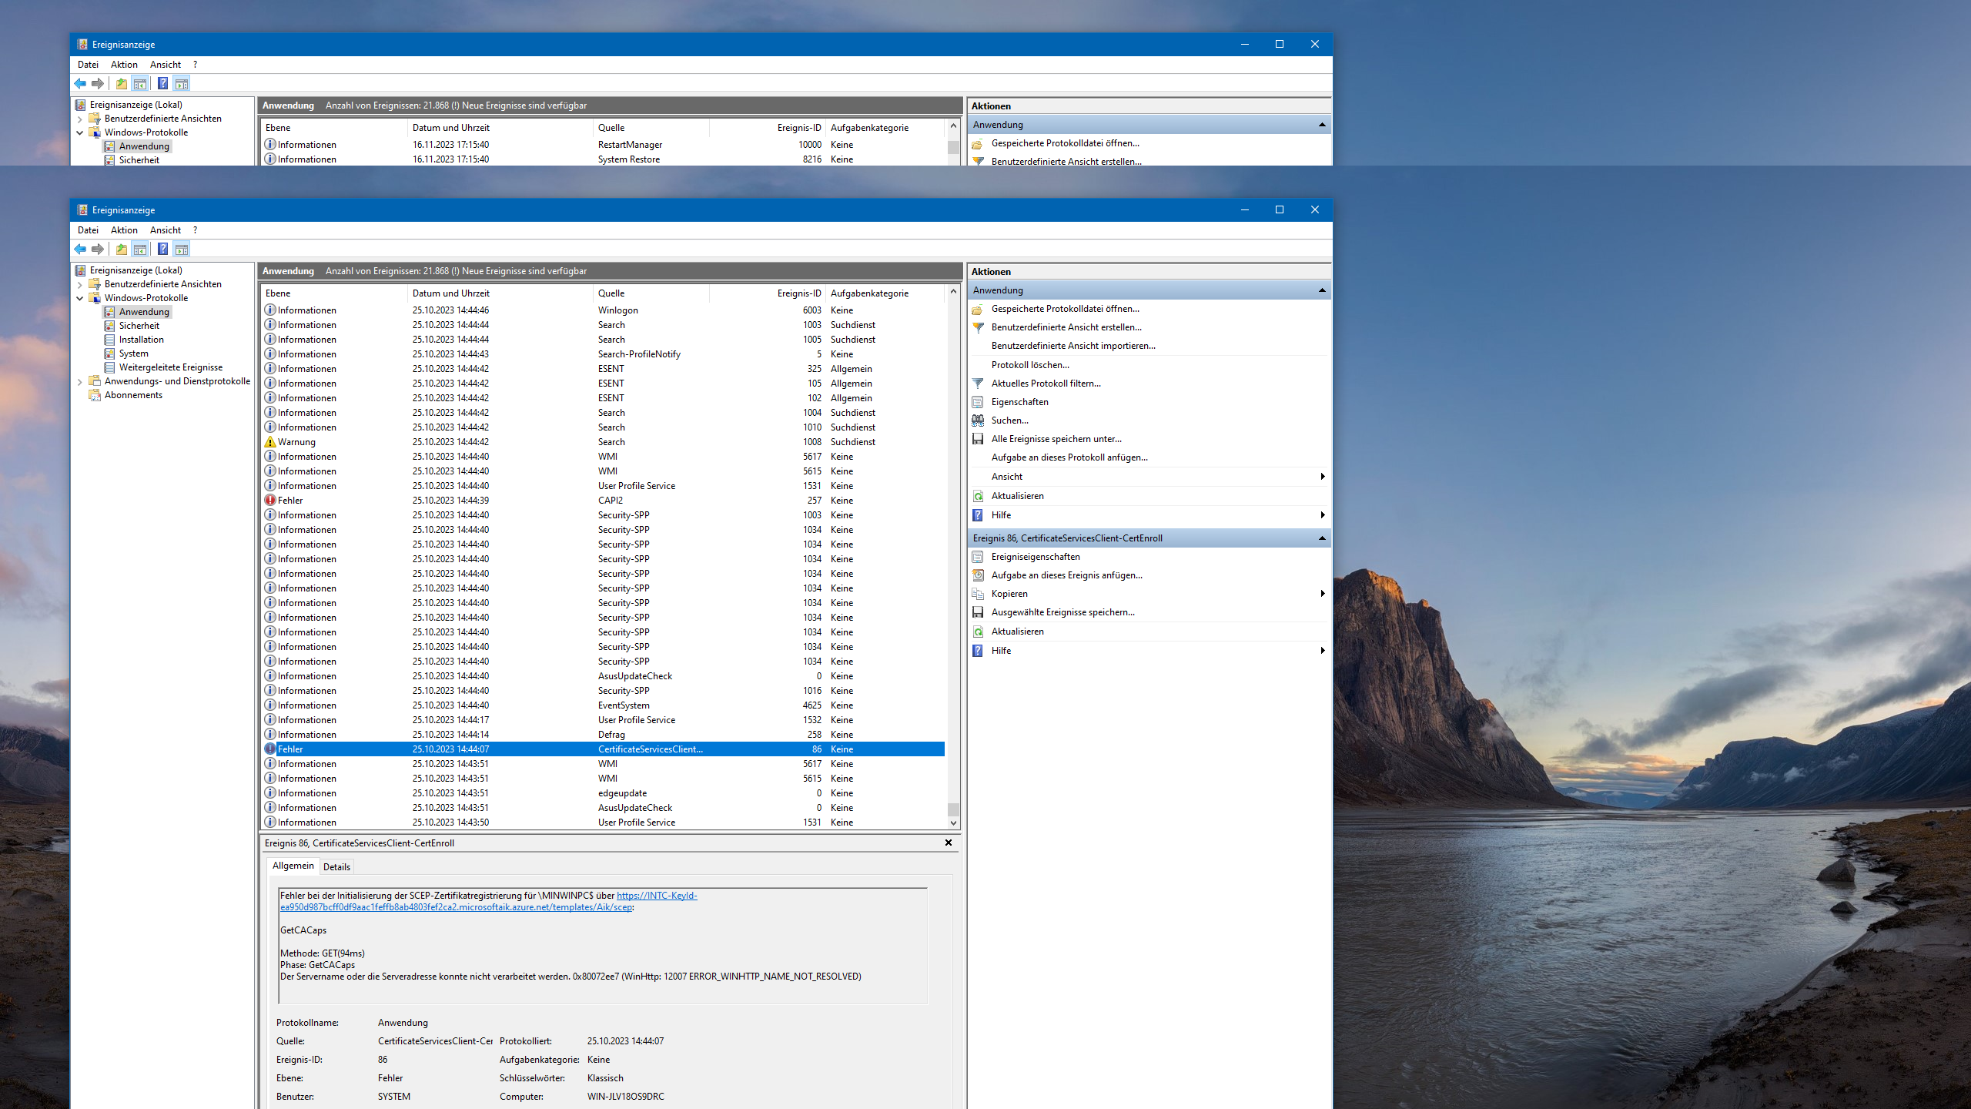Open the SCEP URL link in event description

[x=456, y=907]
